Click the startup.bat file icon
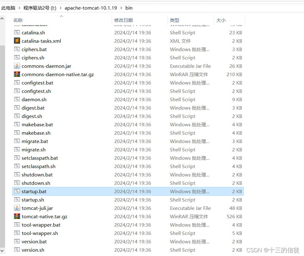 click(x=17, y=191)
